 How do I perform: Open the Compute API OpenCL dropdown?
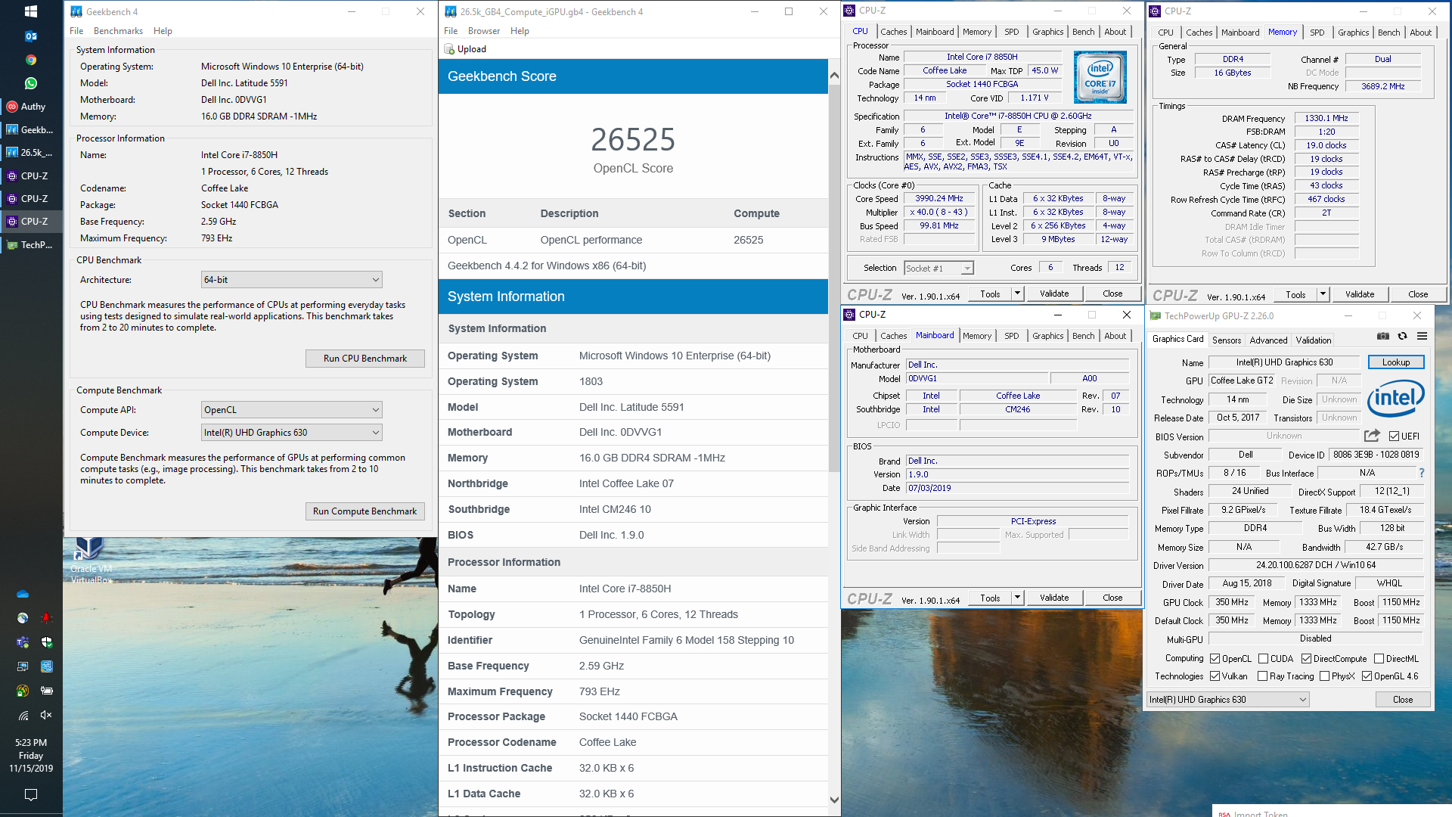tap(291, 410)
